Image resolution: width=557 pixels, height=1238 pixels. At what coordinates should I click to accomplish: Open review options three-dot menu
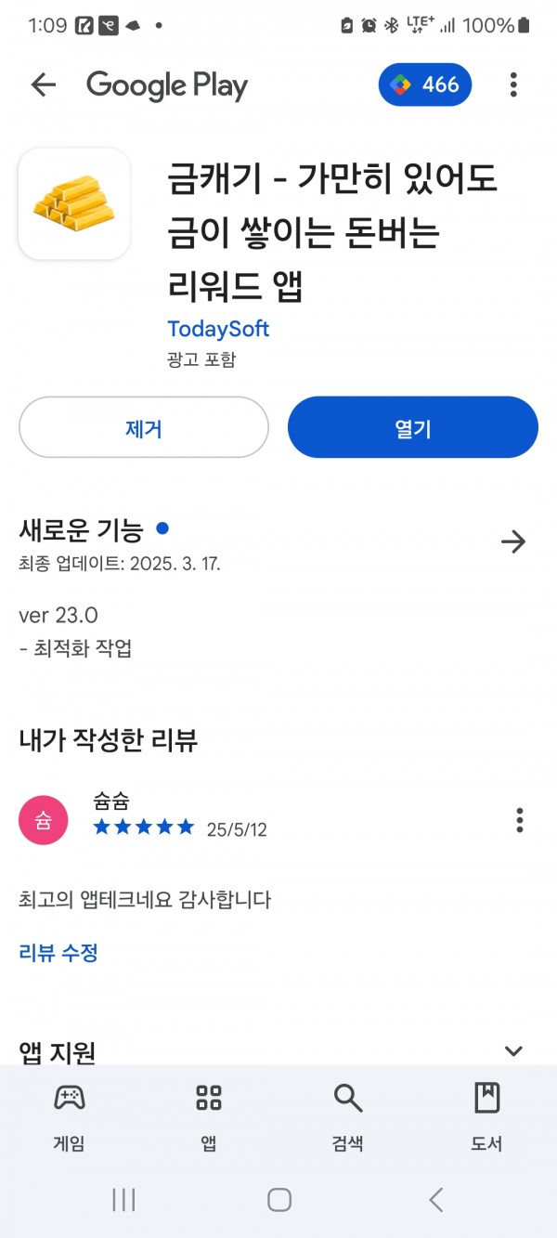click(520, 820)
